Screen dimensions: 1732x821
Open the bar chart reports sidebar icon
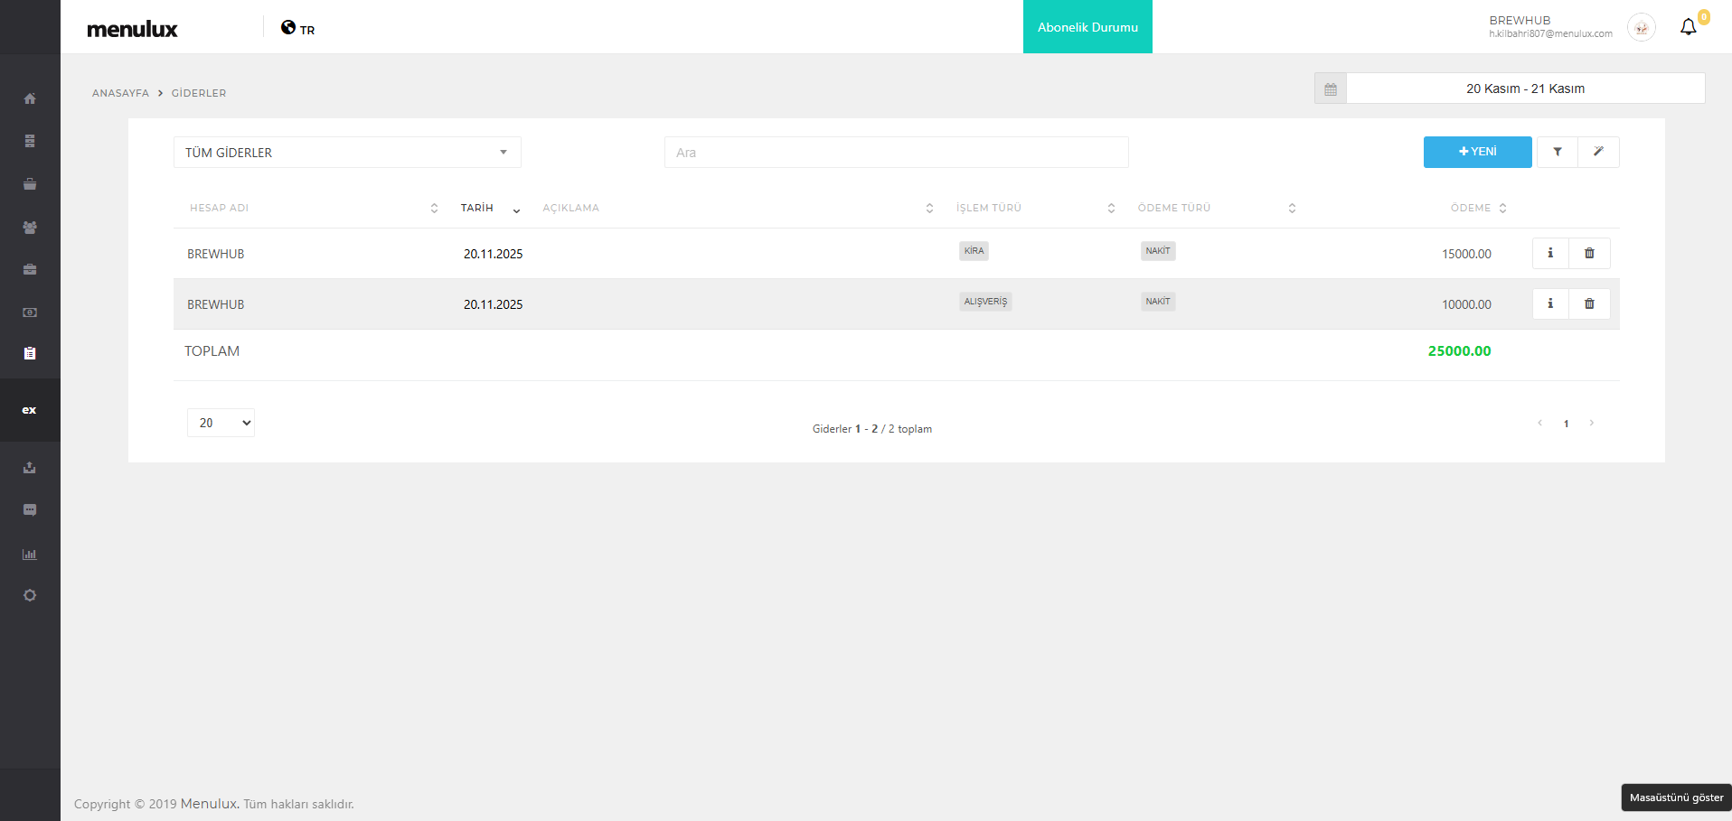[x=30, y=554]
